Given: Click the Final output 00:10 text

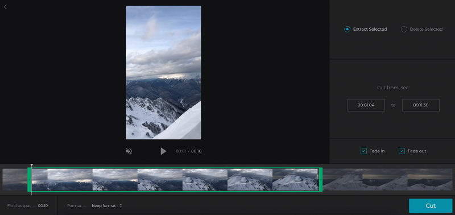Looking at the screenshot, I should [x=27, y=206].
